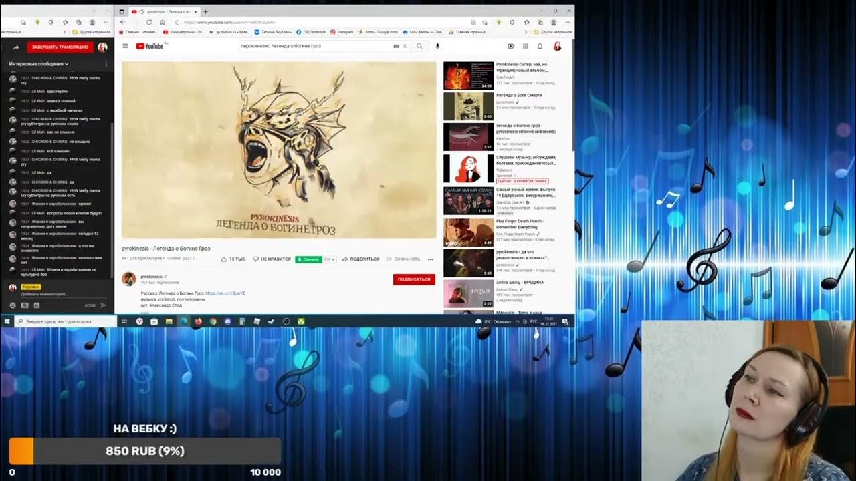Click ЗАВЕРШИТЬ ТРАНСЛЯЦИЮ in the stream window

coord(60,47)
